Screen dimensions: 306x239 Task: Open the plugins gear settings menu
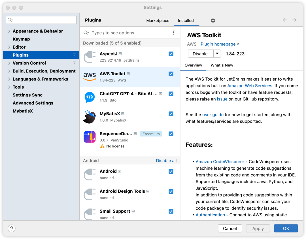point(213,21)
